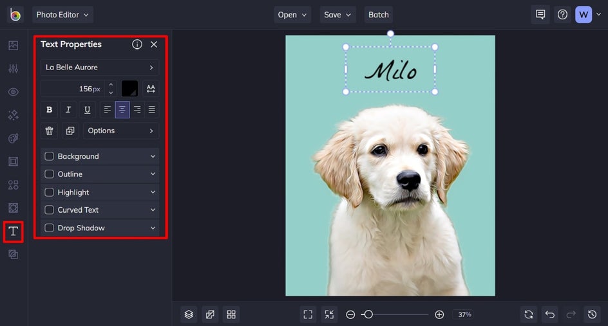Click the resize canvas icon in bottom bar
Viewport: 608px width, 326px height.
210,314
